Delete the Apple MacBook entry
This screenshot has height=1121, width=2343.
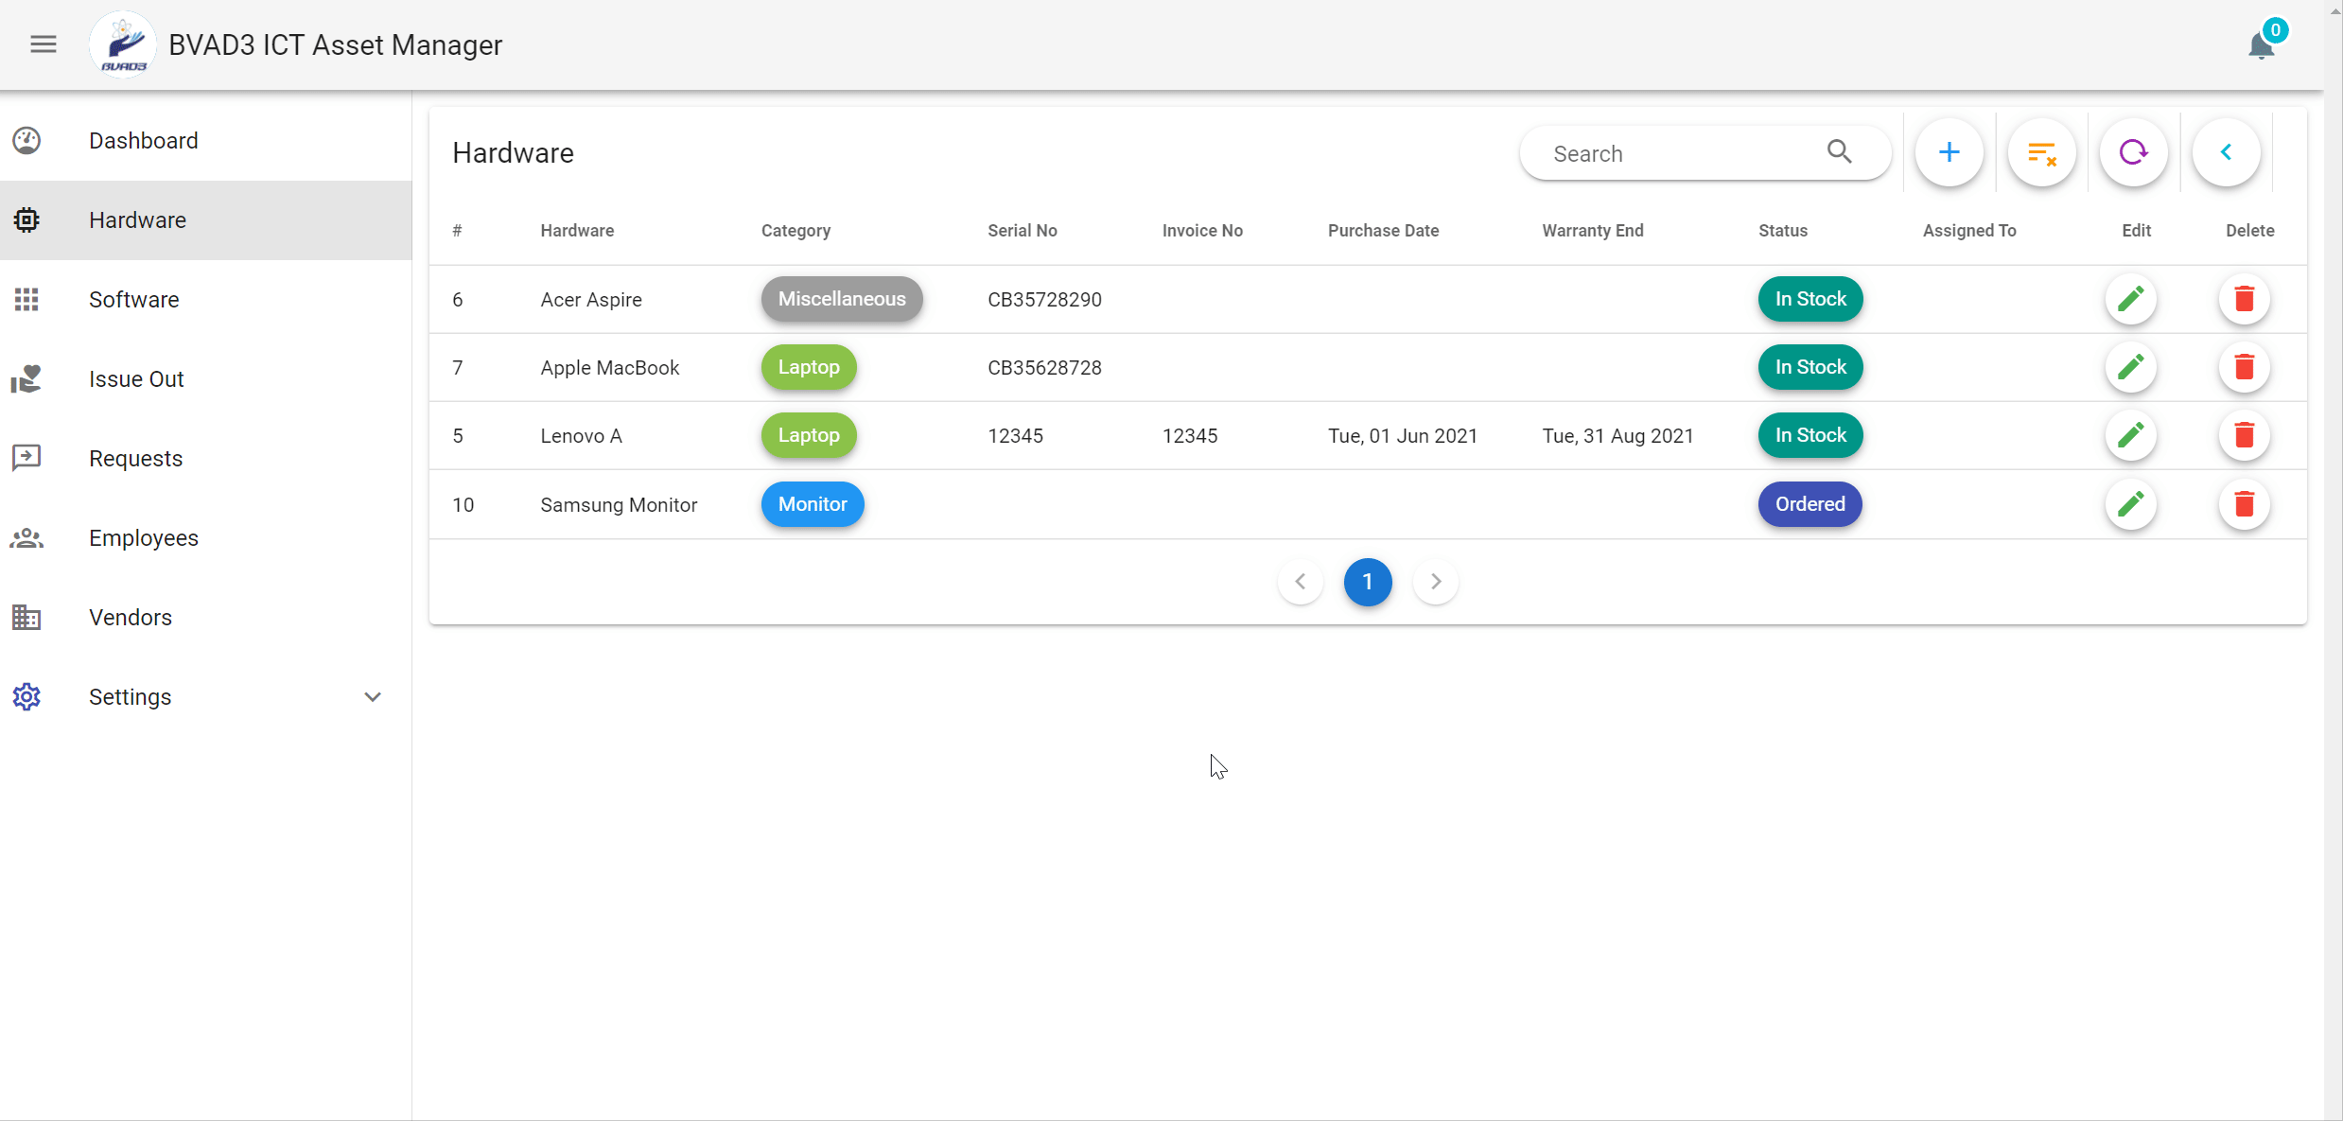pyautogui.click(x=2244, y=367)
